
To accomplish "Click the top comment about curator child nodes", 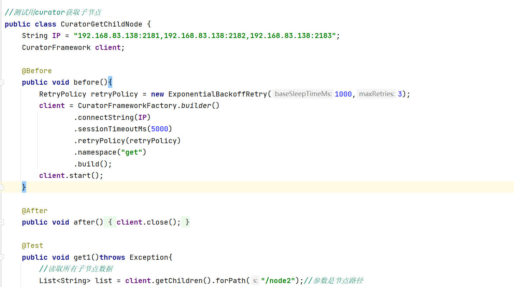I will (x=53, y=12).
